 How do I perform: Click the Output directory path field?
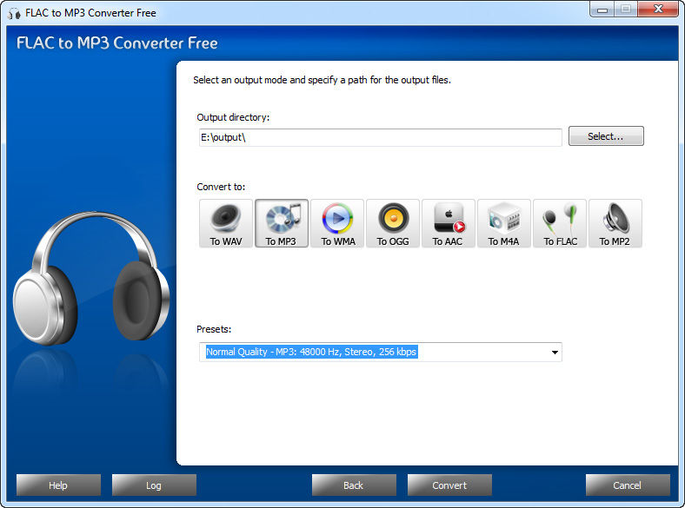(x=380, y=137)
